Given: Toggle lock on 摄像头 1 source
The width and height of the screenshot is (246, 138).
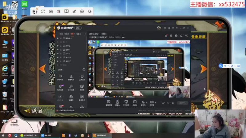Looking at the screenshot, I should 61,38.
